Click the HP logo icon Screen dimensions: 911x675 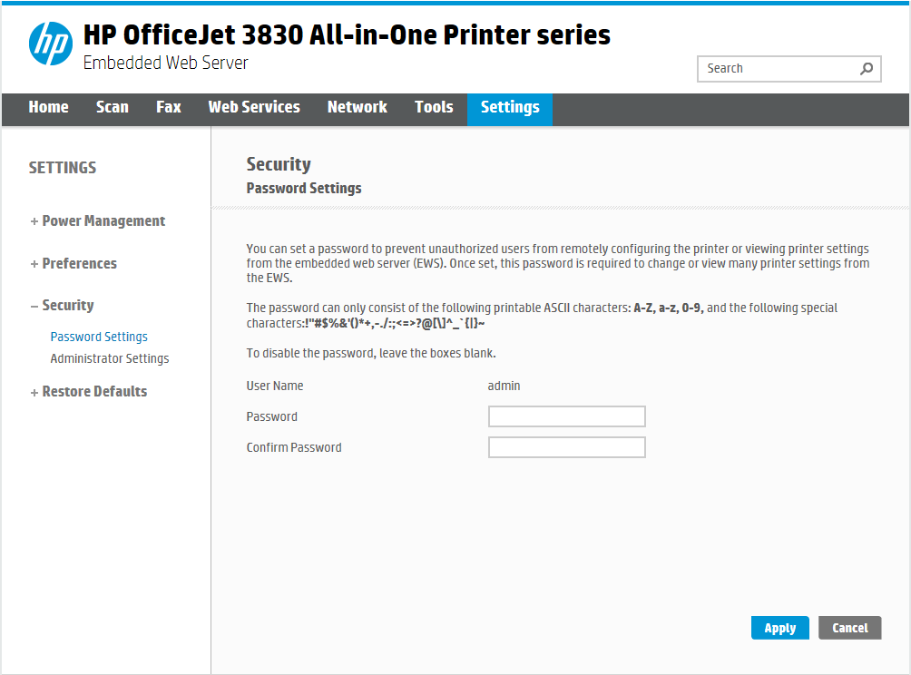pyautogui.click(x=51, y=44)
